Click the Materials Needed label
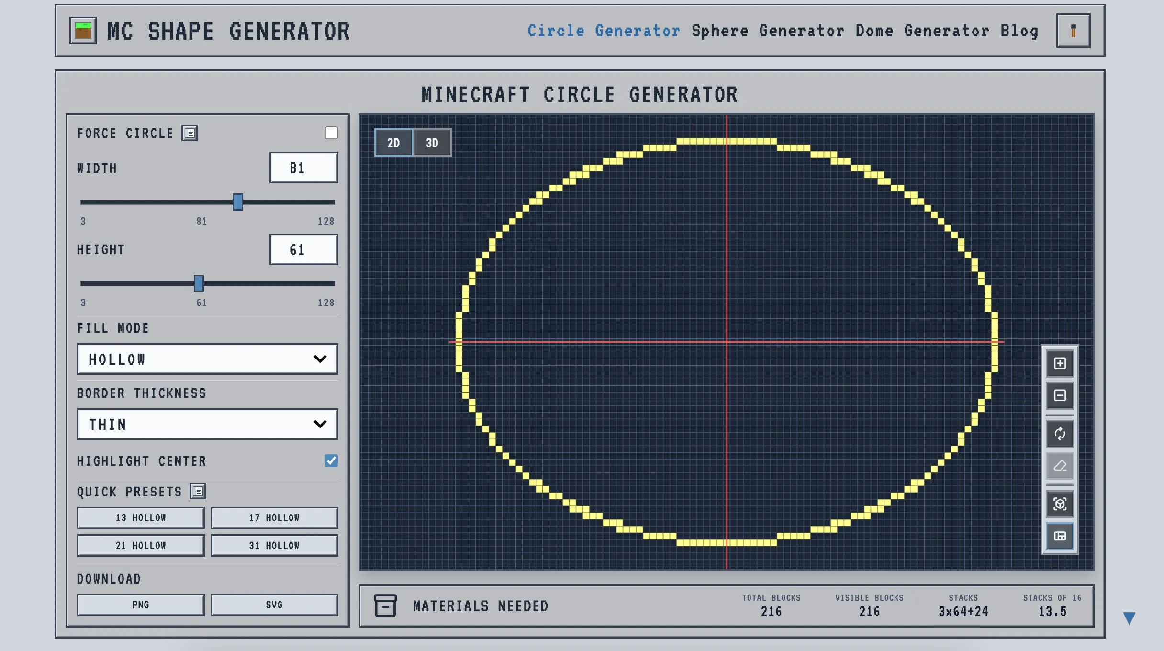The width and height of the screenshot is (1164, 651). click(481, 606)
